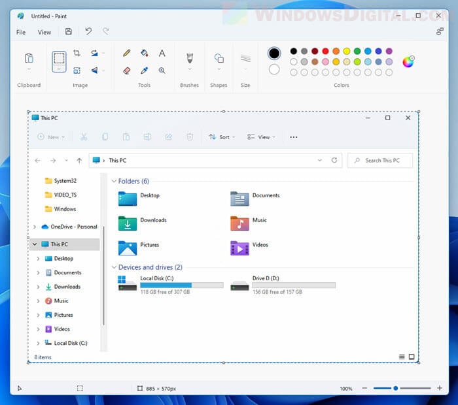Click the Music folder in the main pane
The height and width of the screenshot is (405, 458).
249,223
